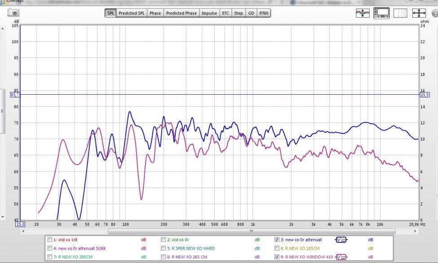Image resolution: width=438 pixels, height=263 pixels.
Task: Click the '2: old xo 0r' trace label
Action: 178,240
